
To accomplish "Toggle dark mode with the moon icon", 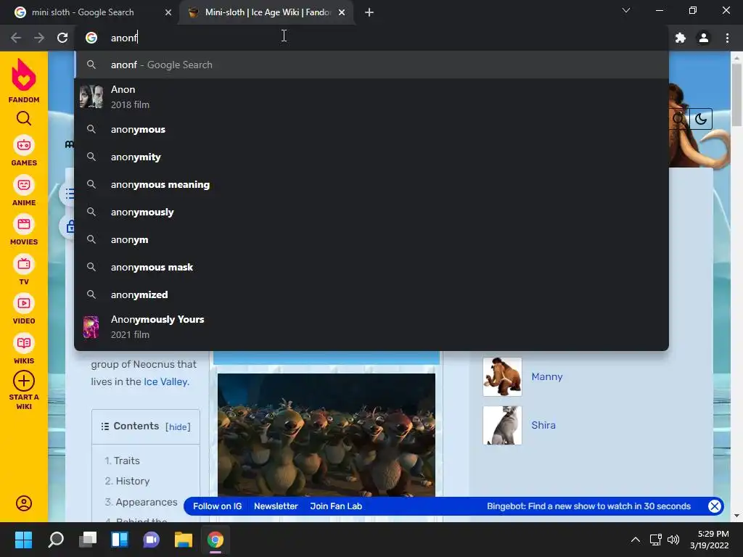I will [701, 119].
